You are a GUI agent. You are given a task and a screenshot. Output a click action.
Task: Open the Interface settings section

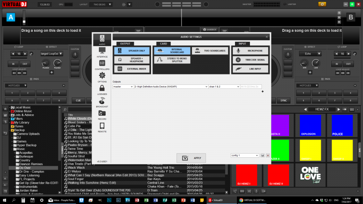coord(102,52)
